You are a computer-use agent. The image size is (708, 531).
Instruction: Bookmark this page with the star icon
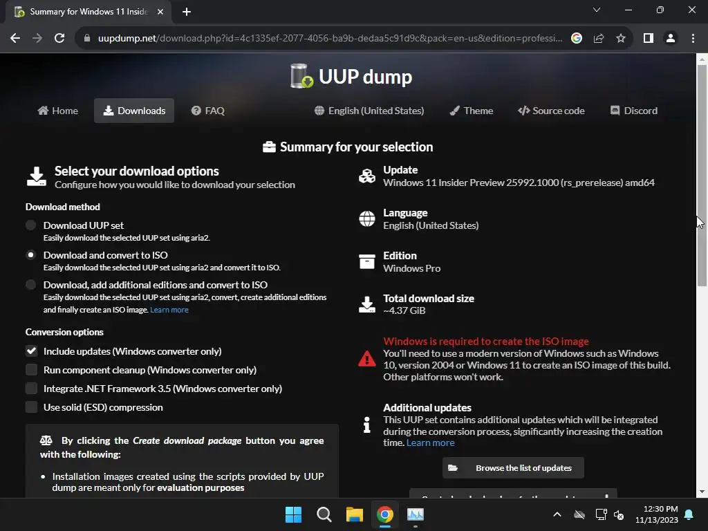(x=621, y=39)
